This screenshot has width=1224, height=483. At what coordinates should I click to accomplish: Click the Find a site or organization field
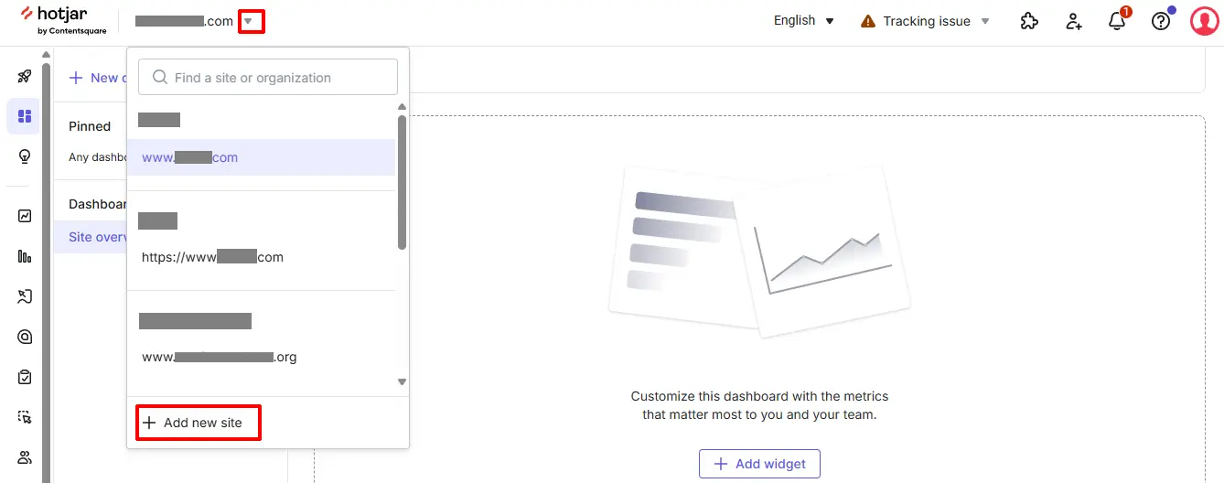coord(268,78)
